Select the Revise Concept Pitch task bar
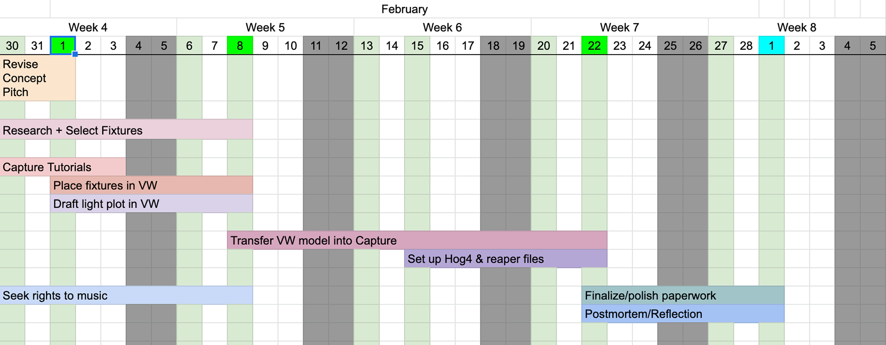Image resolution: width=886 pixels, height=345 pixels. (x=38, y=78)
